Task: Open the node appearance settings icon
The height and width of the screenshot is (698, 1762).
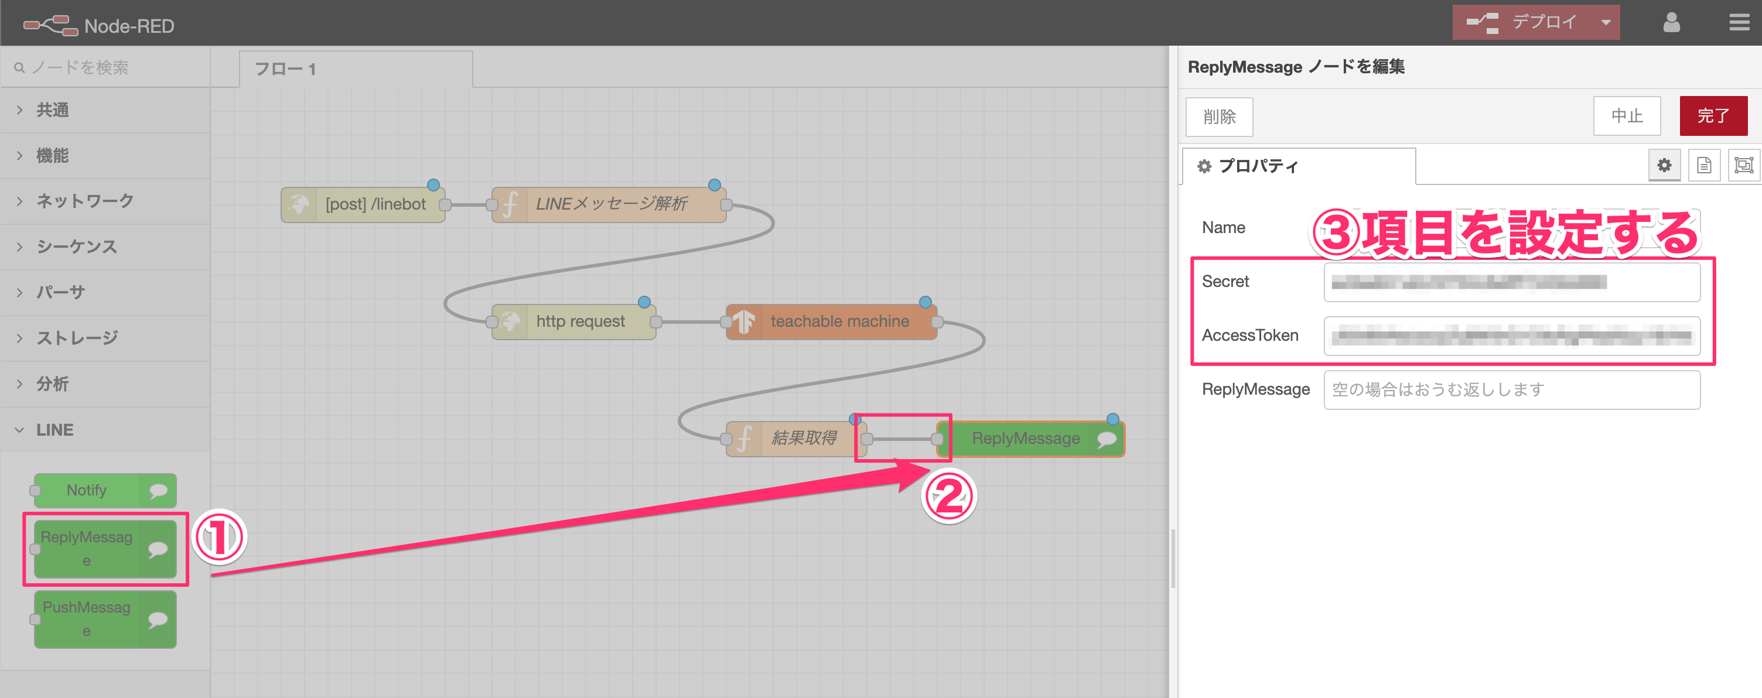Action: pyautogui.click(x=1743, y=165)
